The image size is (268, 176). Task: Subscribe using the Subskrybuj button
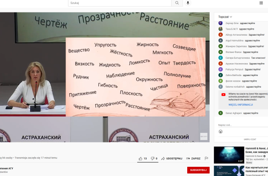click(x=198, y=170)
